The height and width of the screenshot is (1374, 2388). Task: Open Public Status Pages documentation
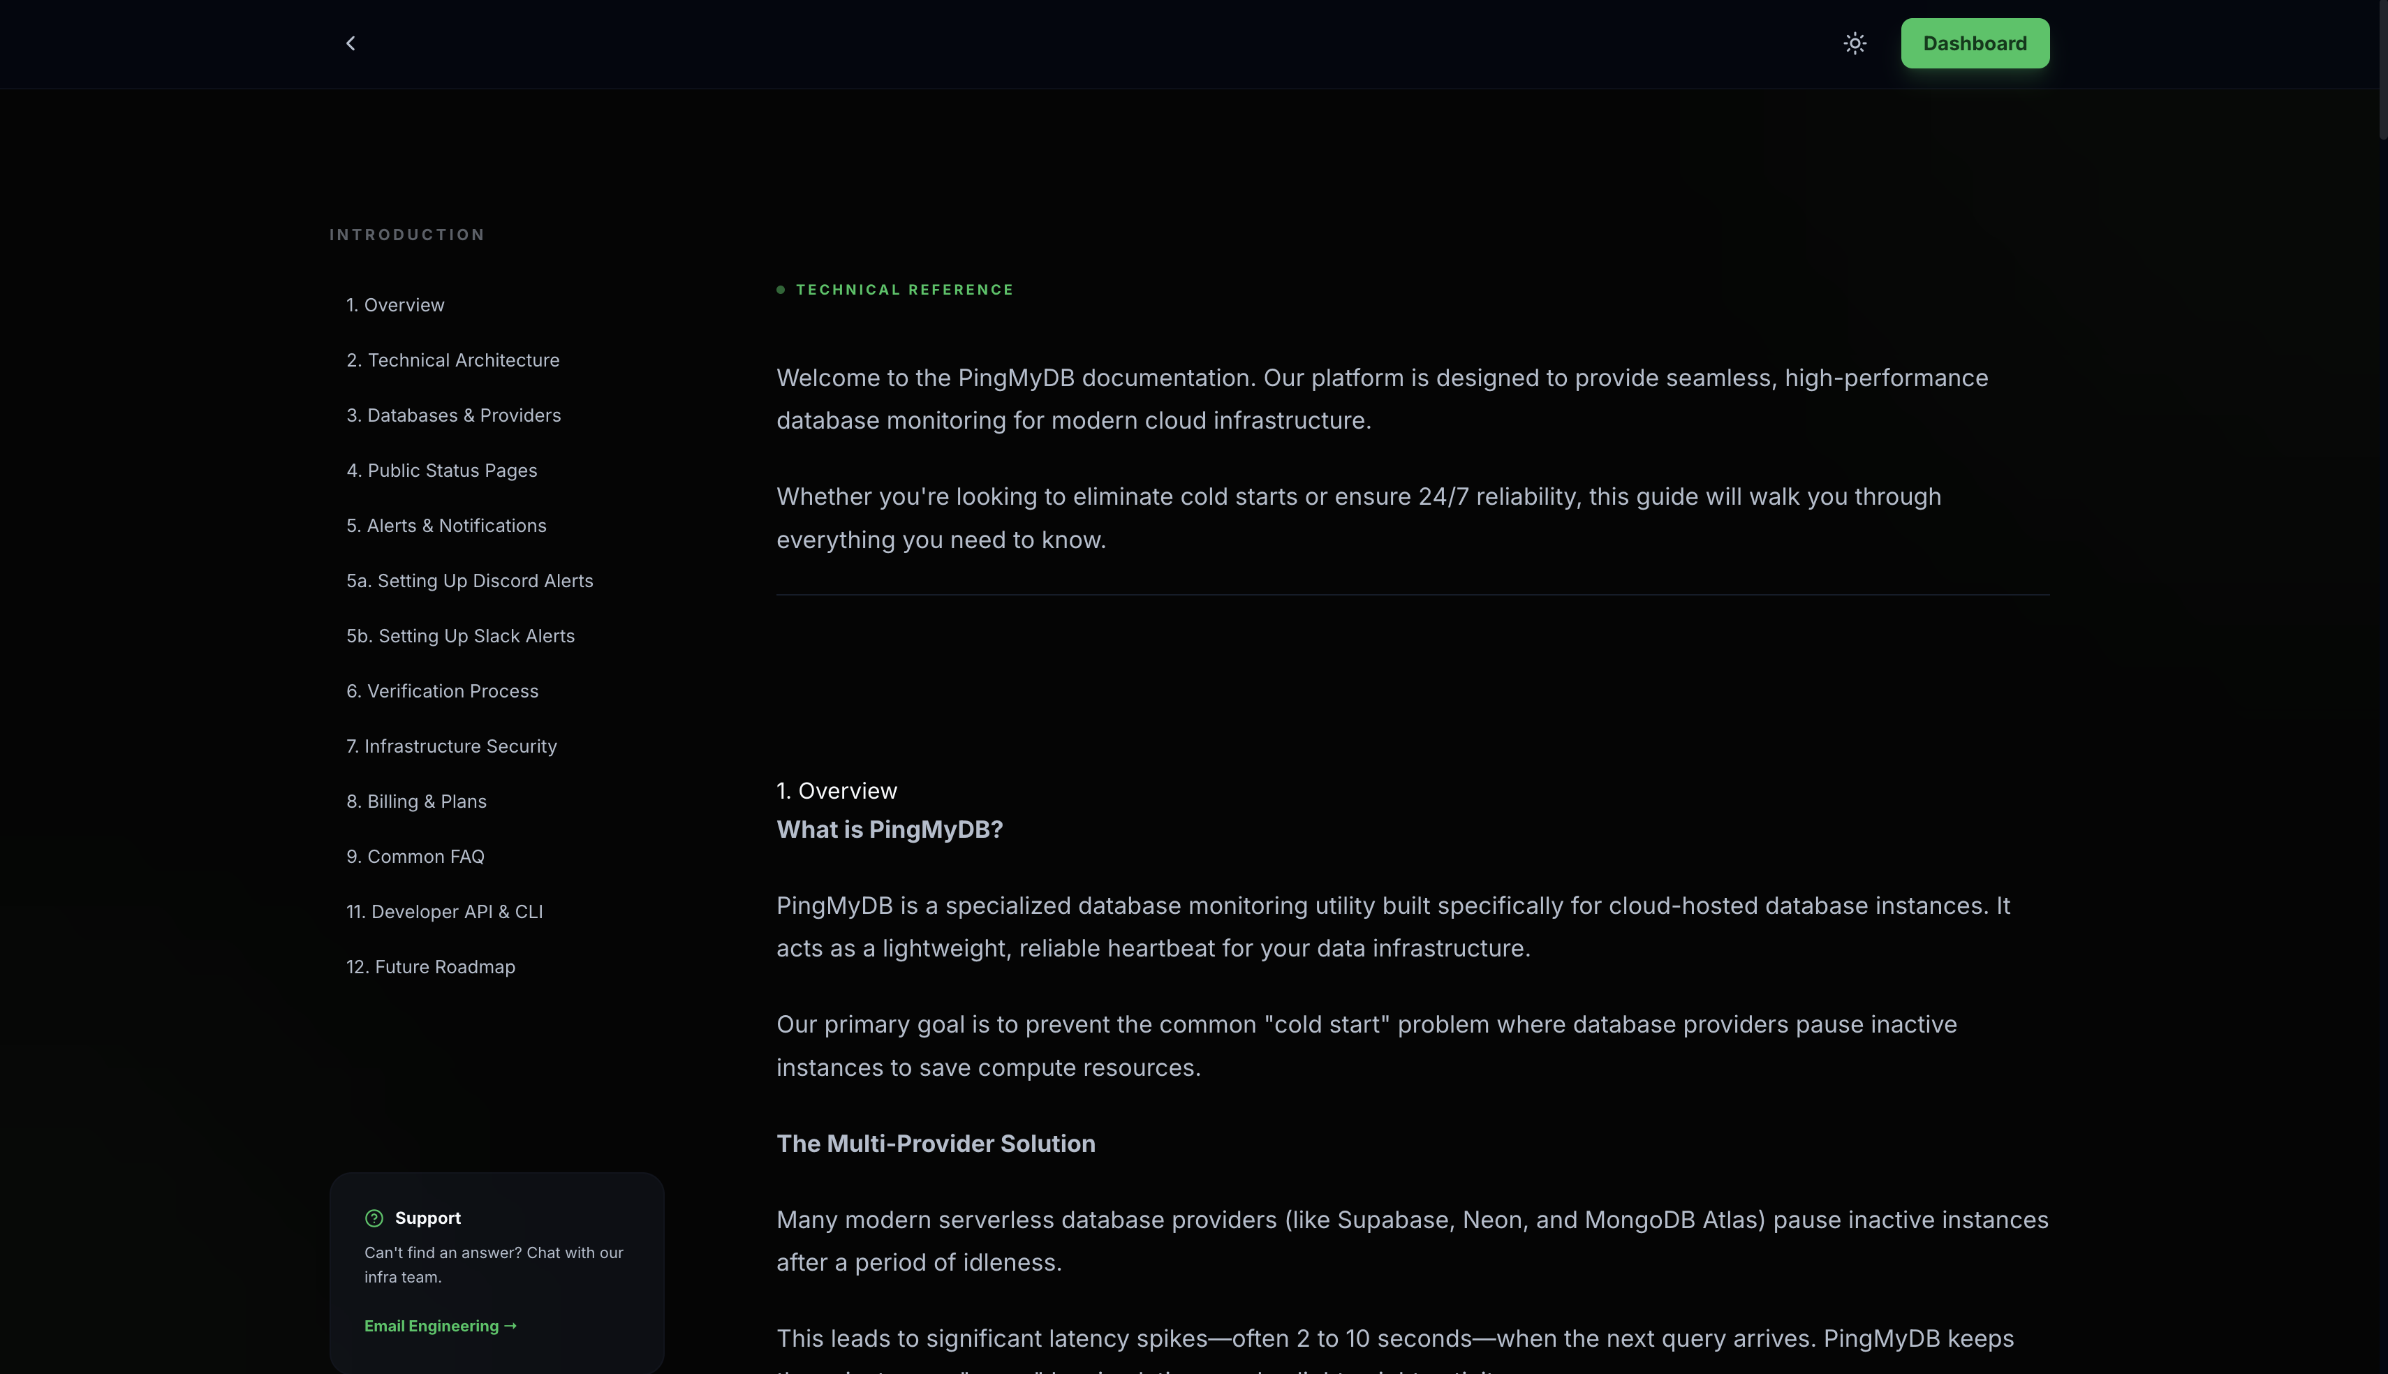[x=441, y=470]
